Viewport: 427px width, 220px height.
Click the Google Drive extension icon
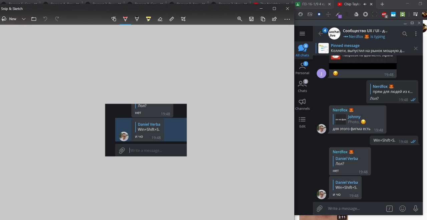coord(356,14)
